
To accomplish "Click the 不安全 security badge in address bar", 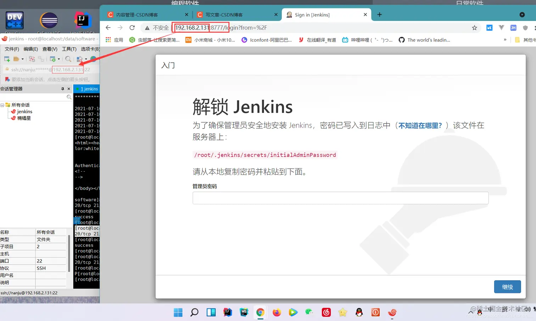I will click(156, 27).
